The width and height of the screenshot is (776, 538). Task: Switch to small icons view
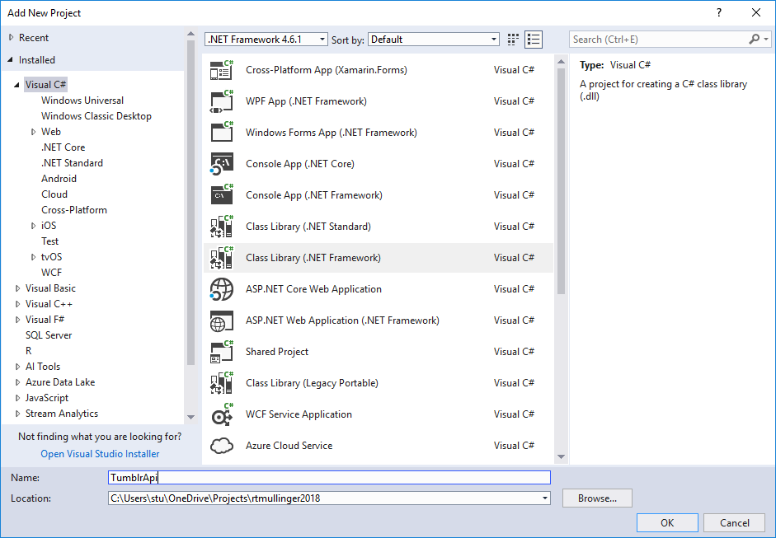pos(513,40)
